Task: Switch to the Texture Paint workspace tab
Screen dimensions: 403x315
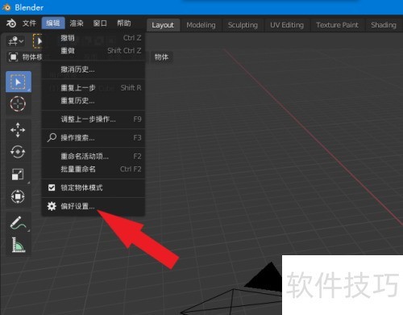Action: (337, 25)
